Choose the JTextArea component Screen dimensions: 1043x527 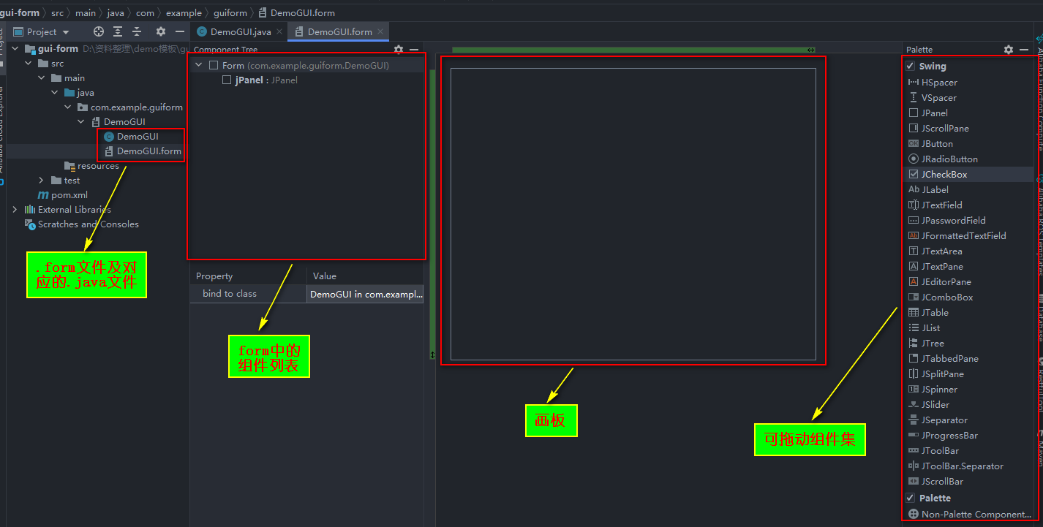(935, 251)
